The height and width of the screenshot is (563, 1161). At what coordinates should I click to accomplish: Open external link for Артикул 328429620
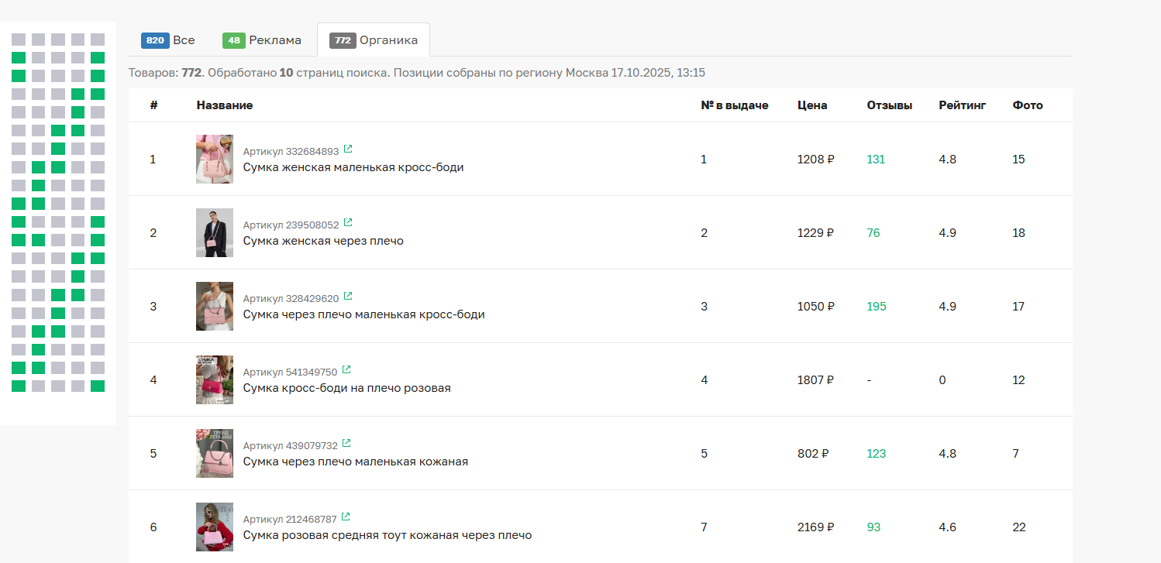pos(348,296)
